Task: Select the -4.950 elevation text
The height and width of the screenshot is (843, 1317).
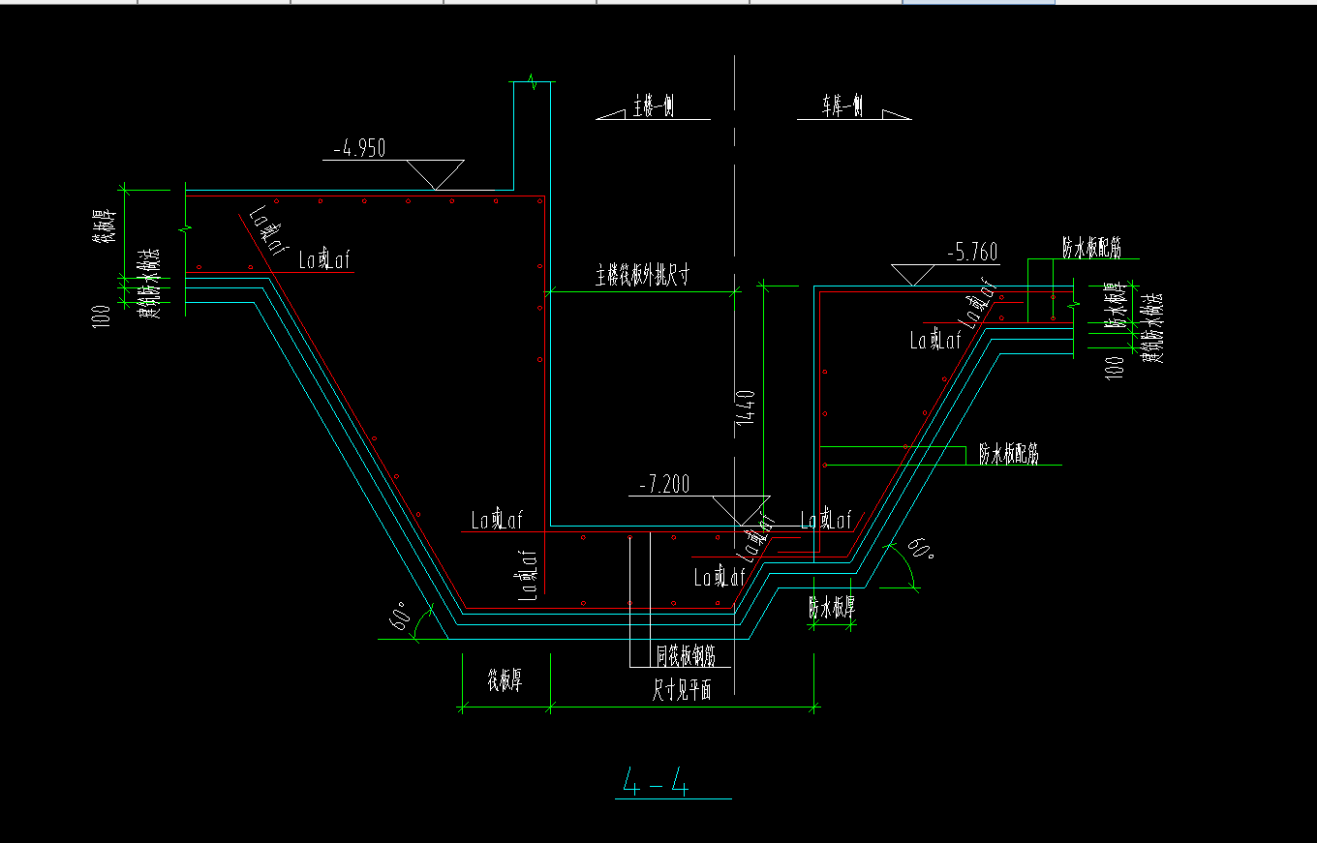Action: (359, 149)
